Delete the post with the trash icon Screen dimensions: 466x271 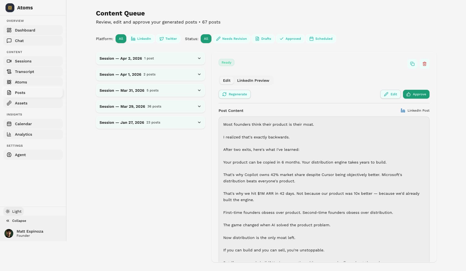click(x=425, y=64)
